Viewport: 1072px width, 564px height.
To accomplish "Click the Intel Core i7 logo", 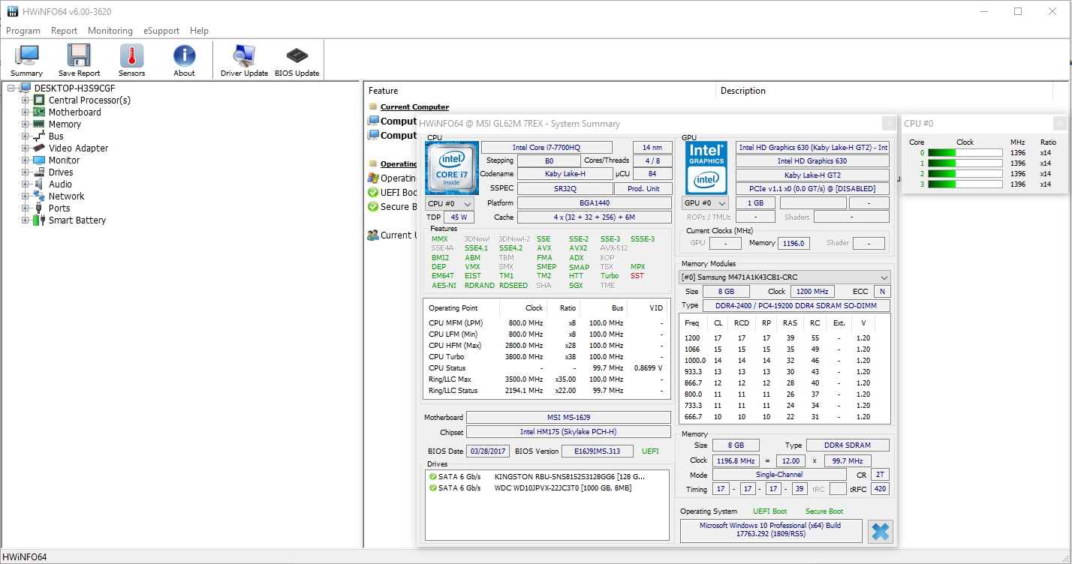I will click(x=451, y=167).
